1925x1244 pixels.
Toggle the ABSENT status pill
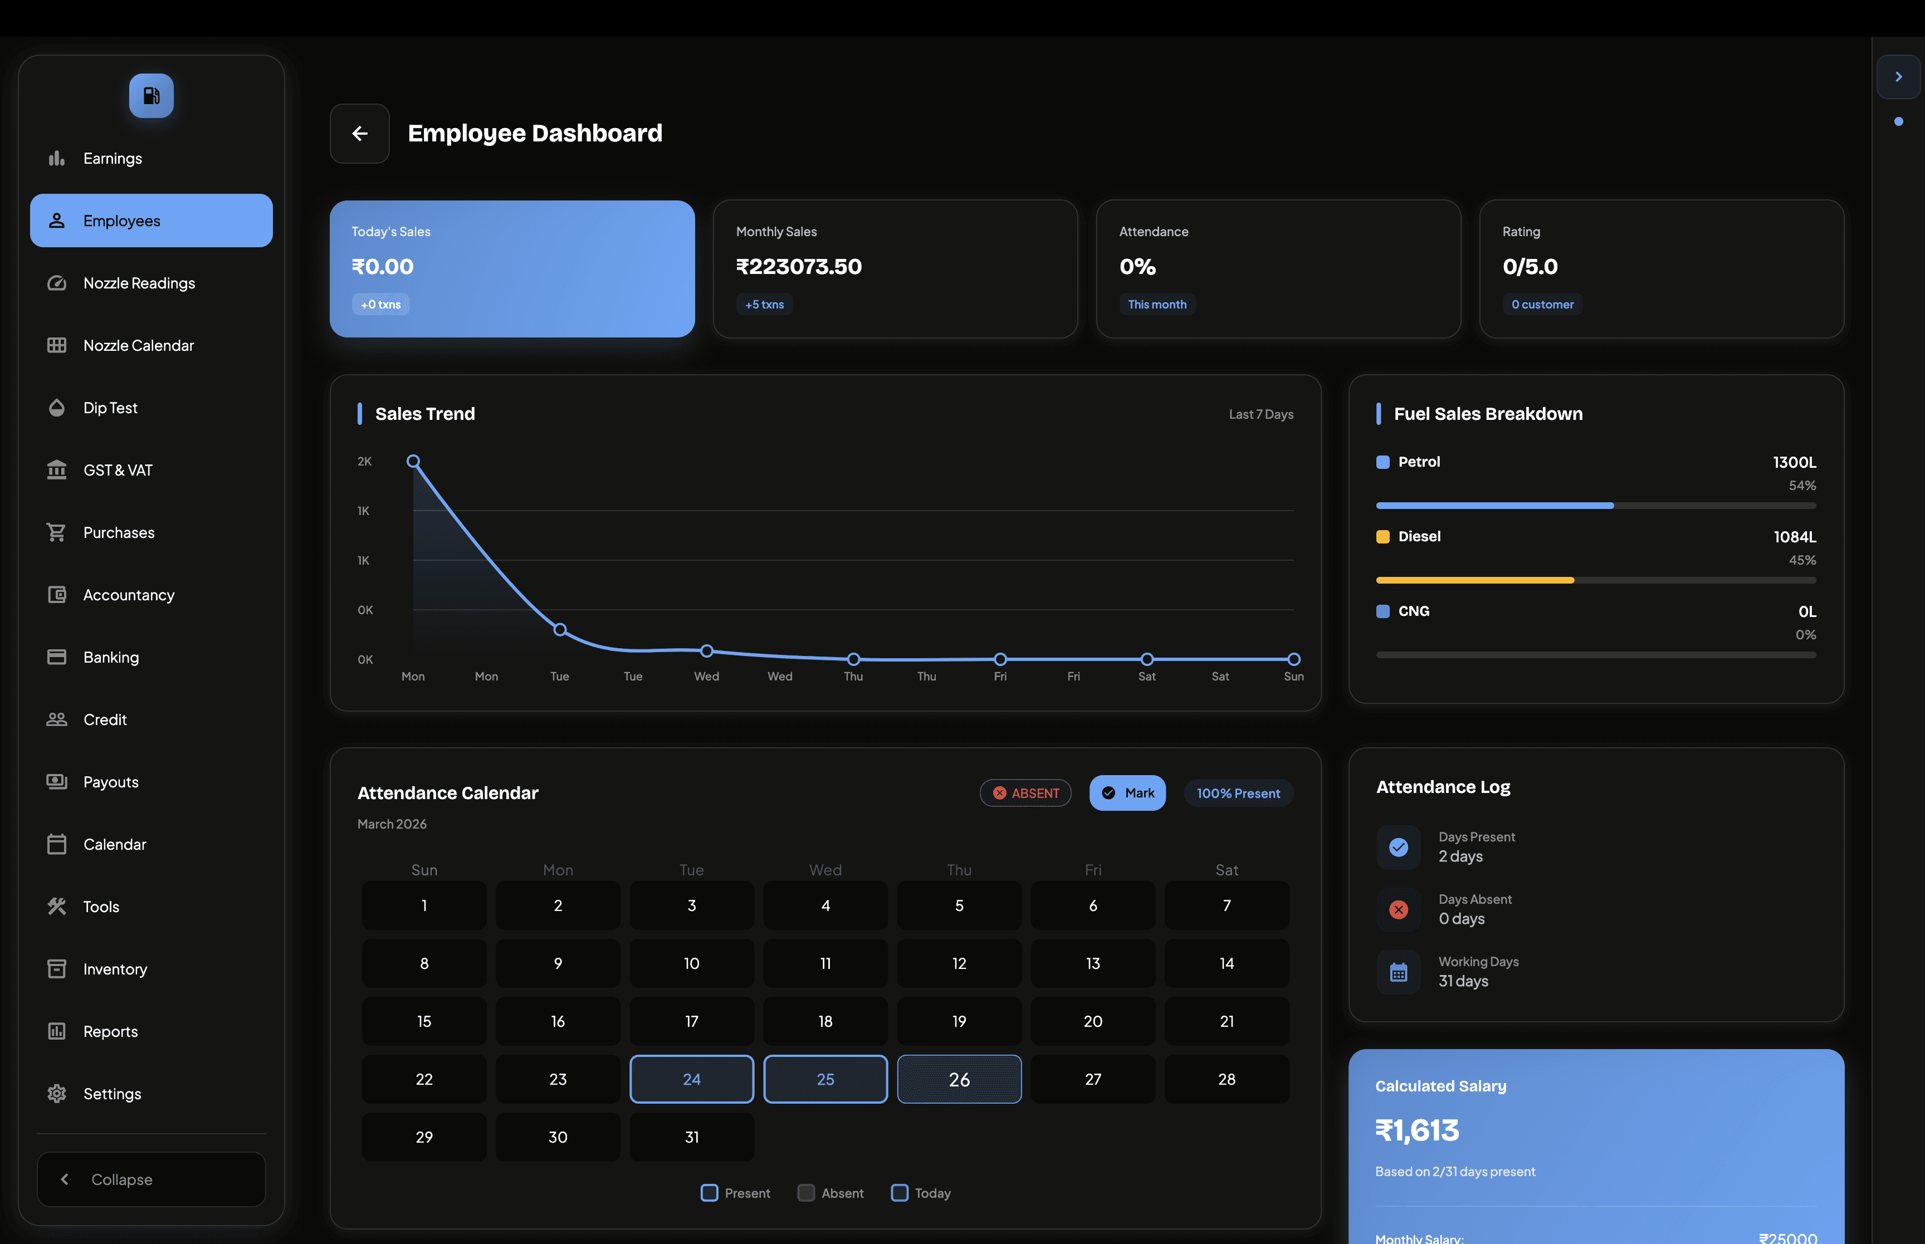[x=1025, y=794]
